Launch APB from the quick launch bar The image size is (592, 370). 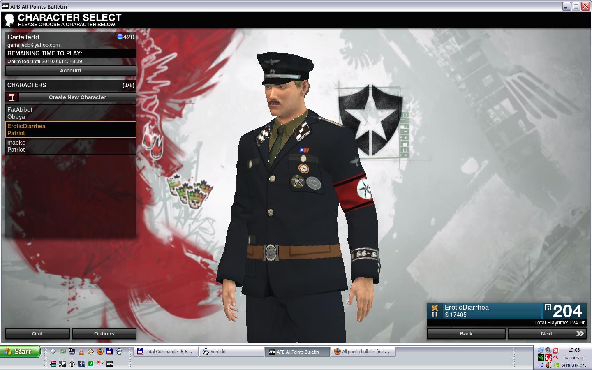110,364
